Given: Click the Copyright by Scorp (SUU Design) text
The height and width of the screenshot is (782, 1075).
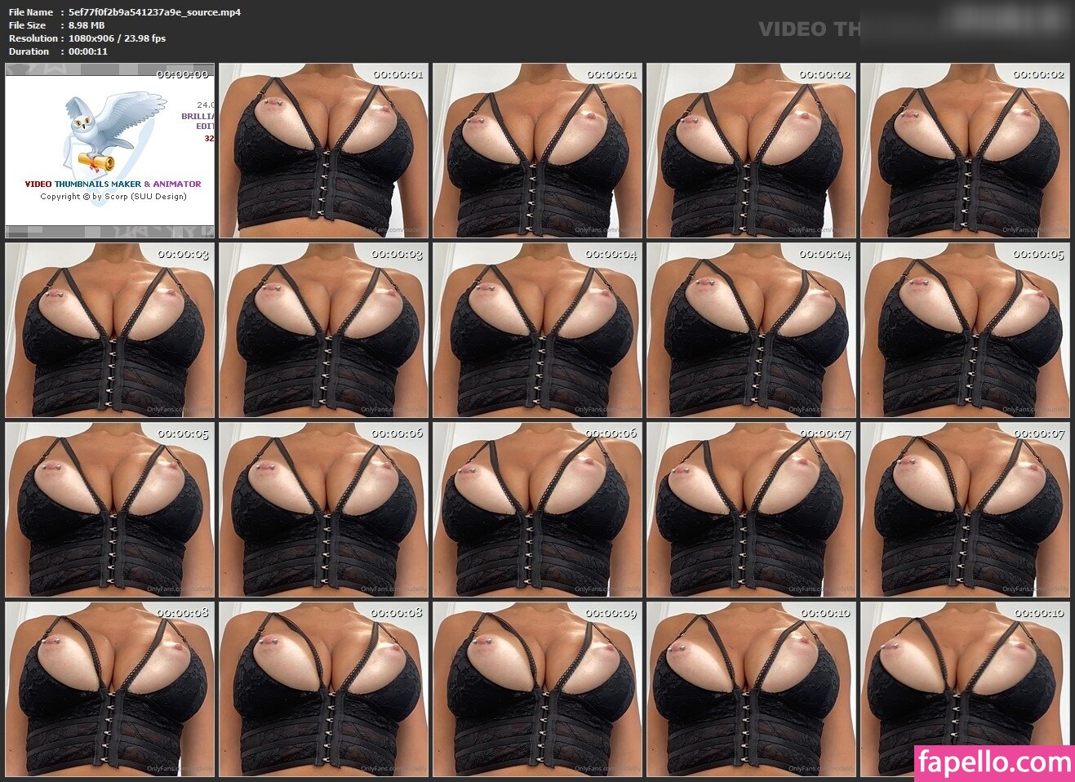Looking at the screenshot, I should [x=113, y=197].
